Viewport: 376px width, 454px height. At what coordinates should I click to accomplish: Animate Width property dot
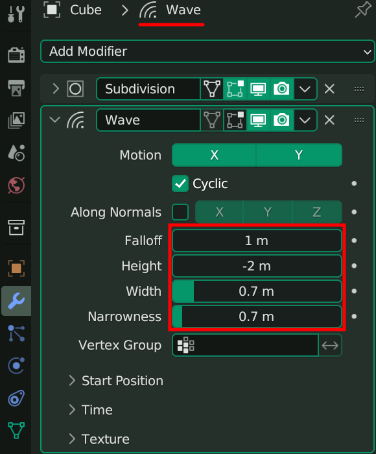click(x=354, y=291)
